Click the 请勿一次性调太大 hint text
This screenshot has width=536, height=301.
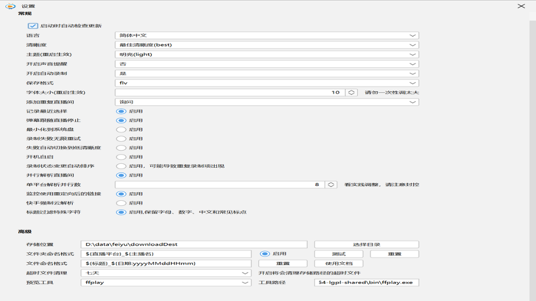pyautogui.click(x=392, y=93)
